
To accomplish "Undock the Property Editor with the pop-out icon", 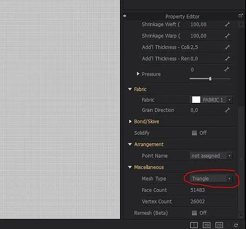I will (x=241, y=16).
